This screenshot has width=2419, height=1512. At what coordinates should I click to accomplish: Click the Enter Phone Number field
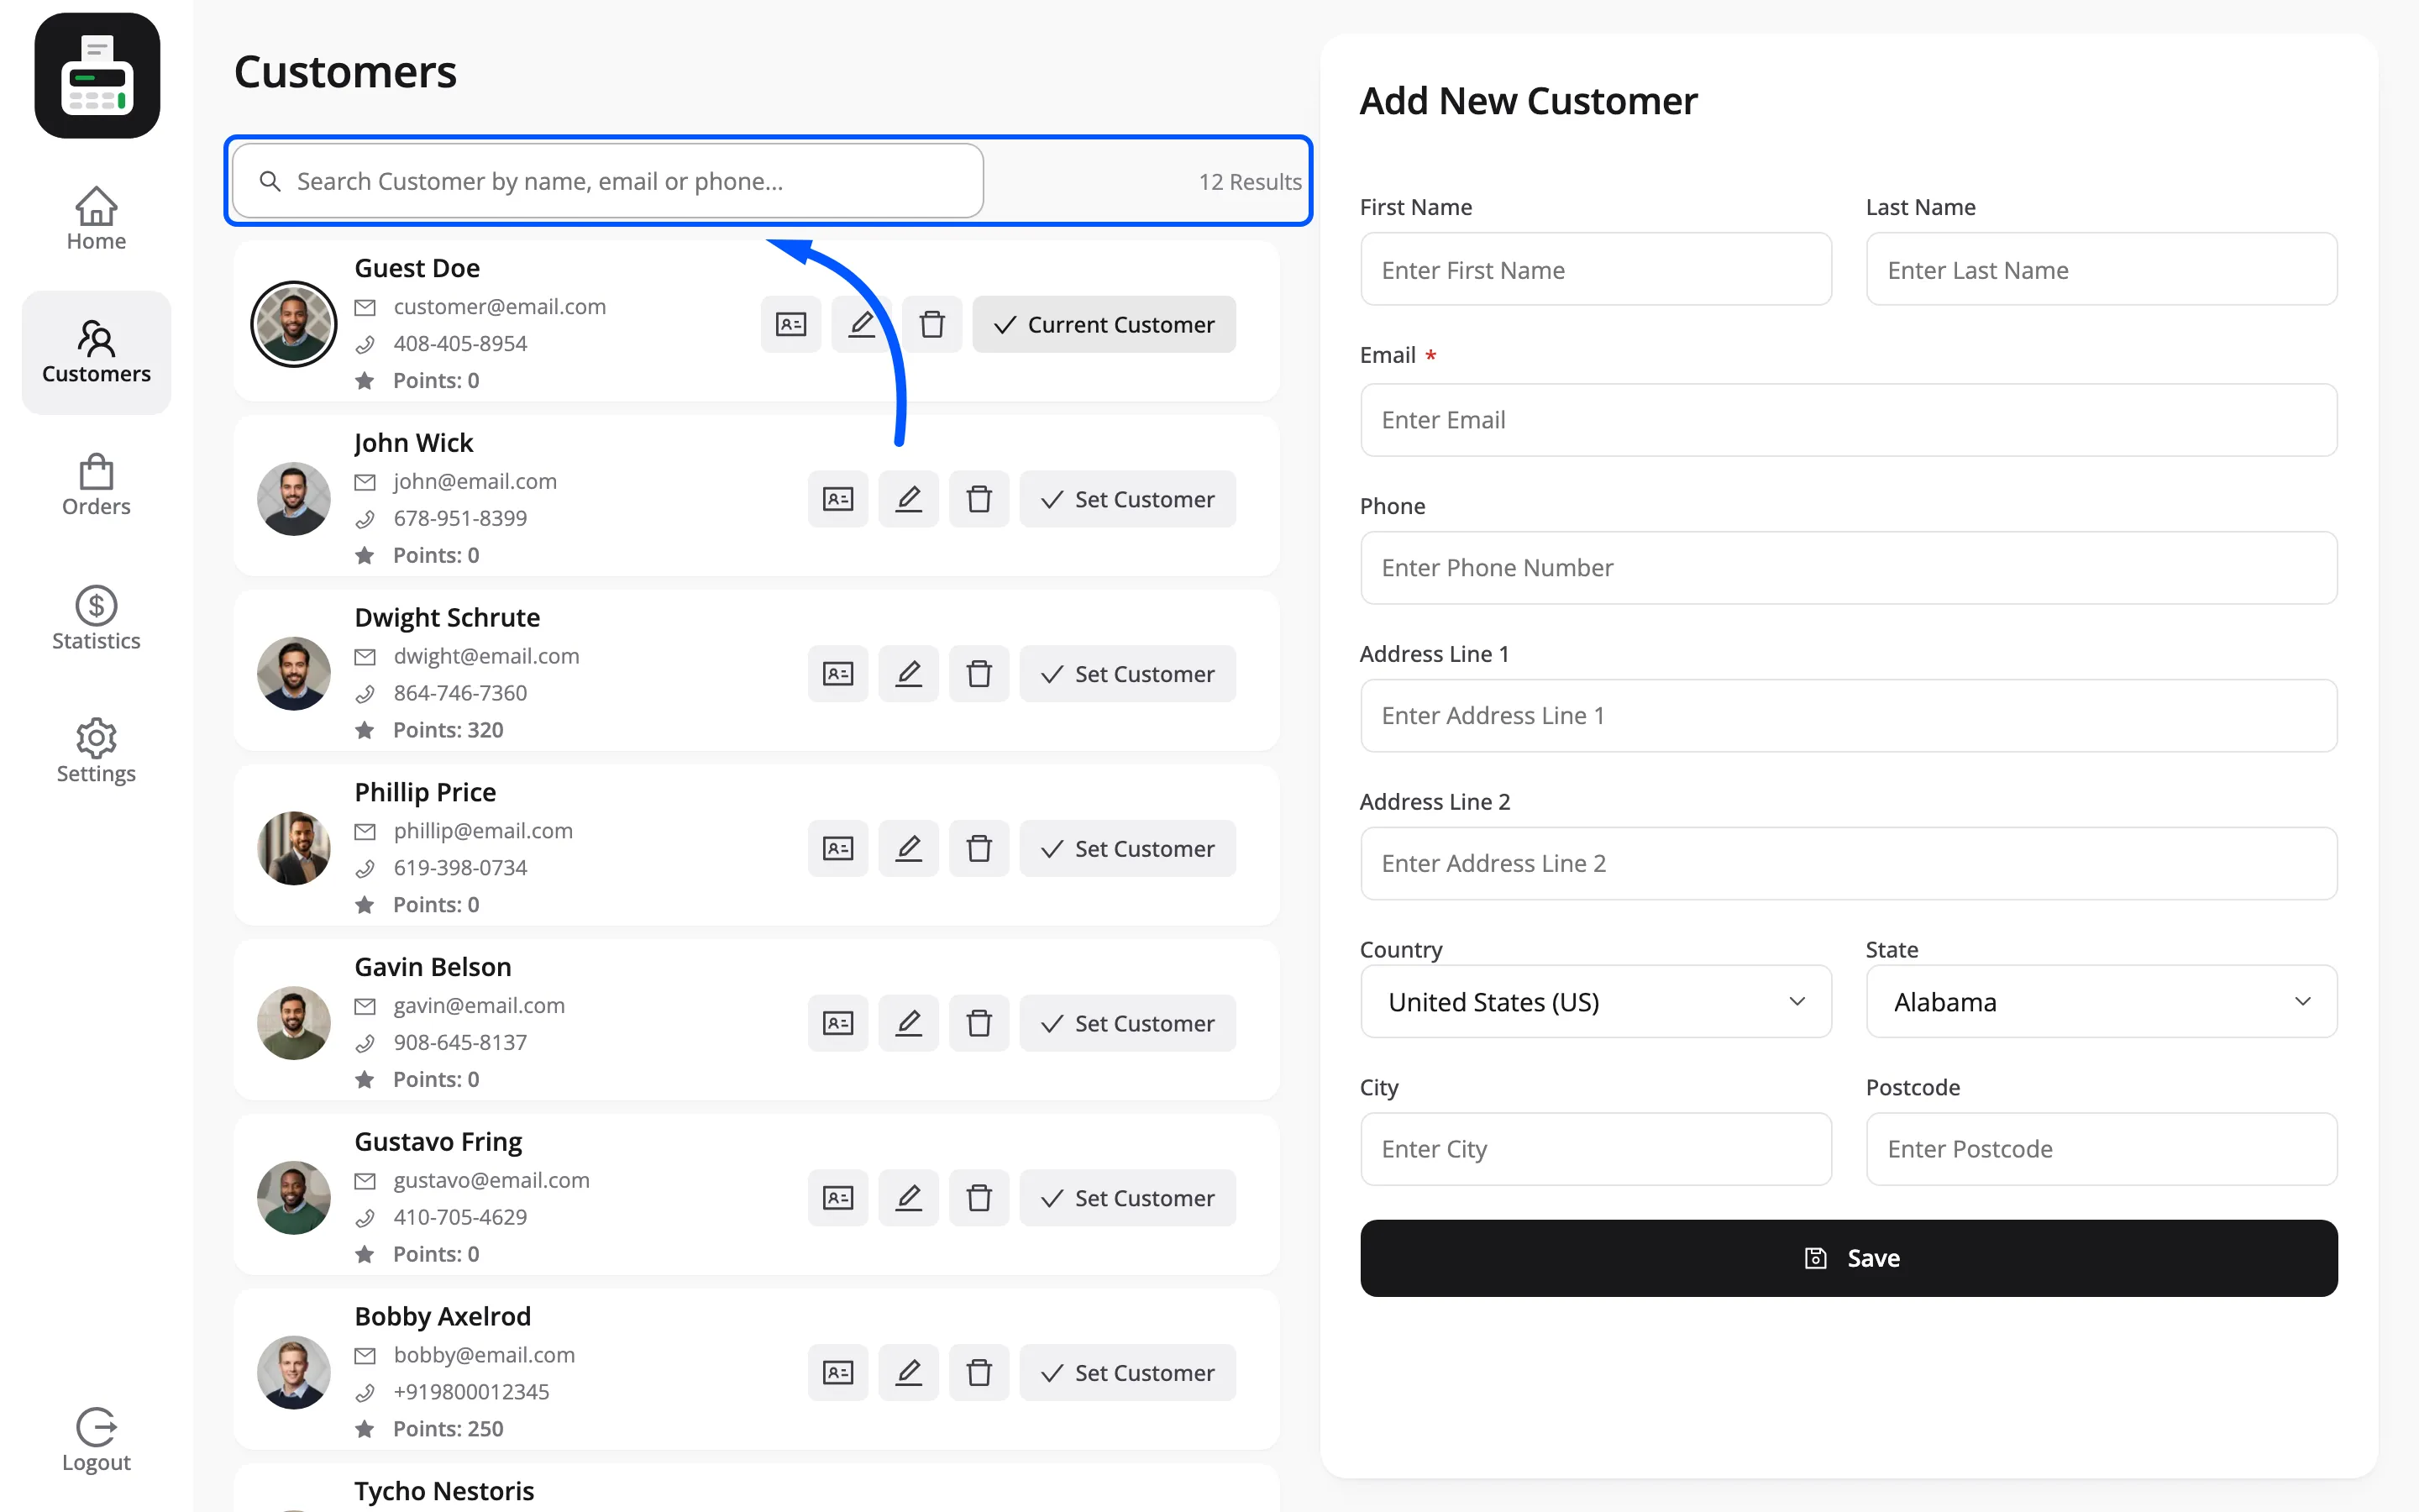click(x=1848, y=568)
